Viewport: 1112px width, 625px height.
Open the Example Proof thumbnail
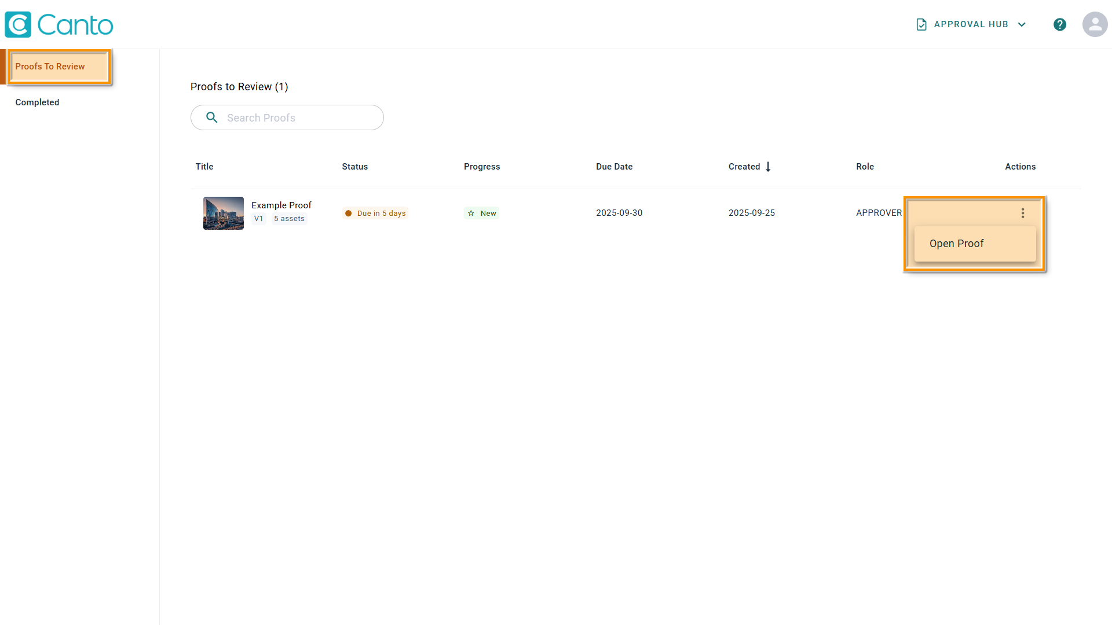223,213
